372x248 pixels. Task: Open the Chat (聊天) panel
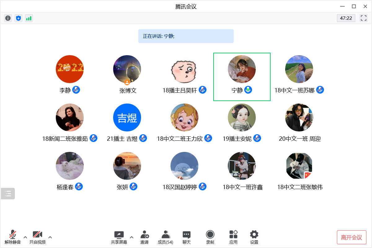pos(186,237)
